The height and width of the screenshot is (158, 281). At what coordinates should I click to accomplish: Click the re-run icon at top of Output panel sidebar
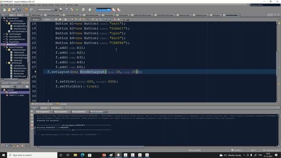coord(32,111)
